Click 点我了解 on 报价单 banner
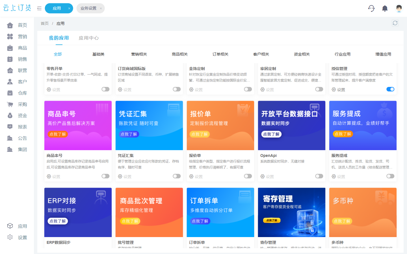 (x=200, y=134)
